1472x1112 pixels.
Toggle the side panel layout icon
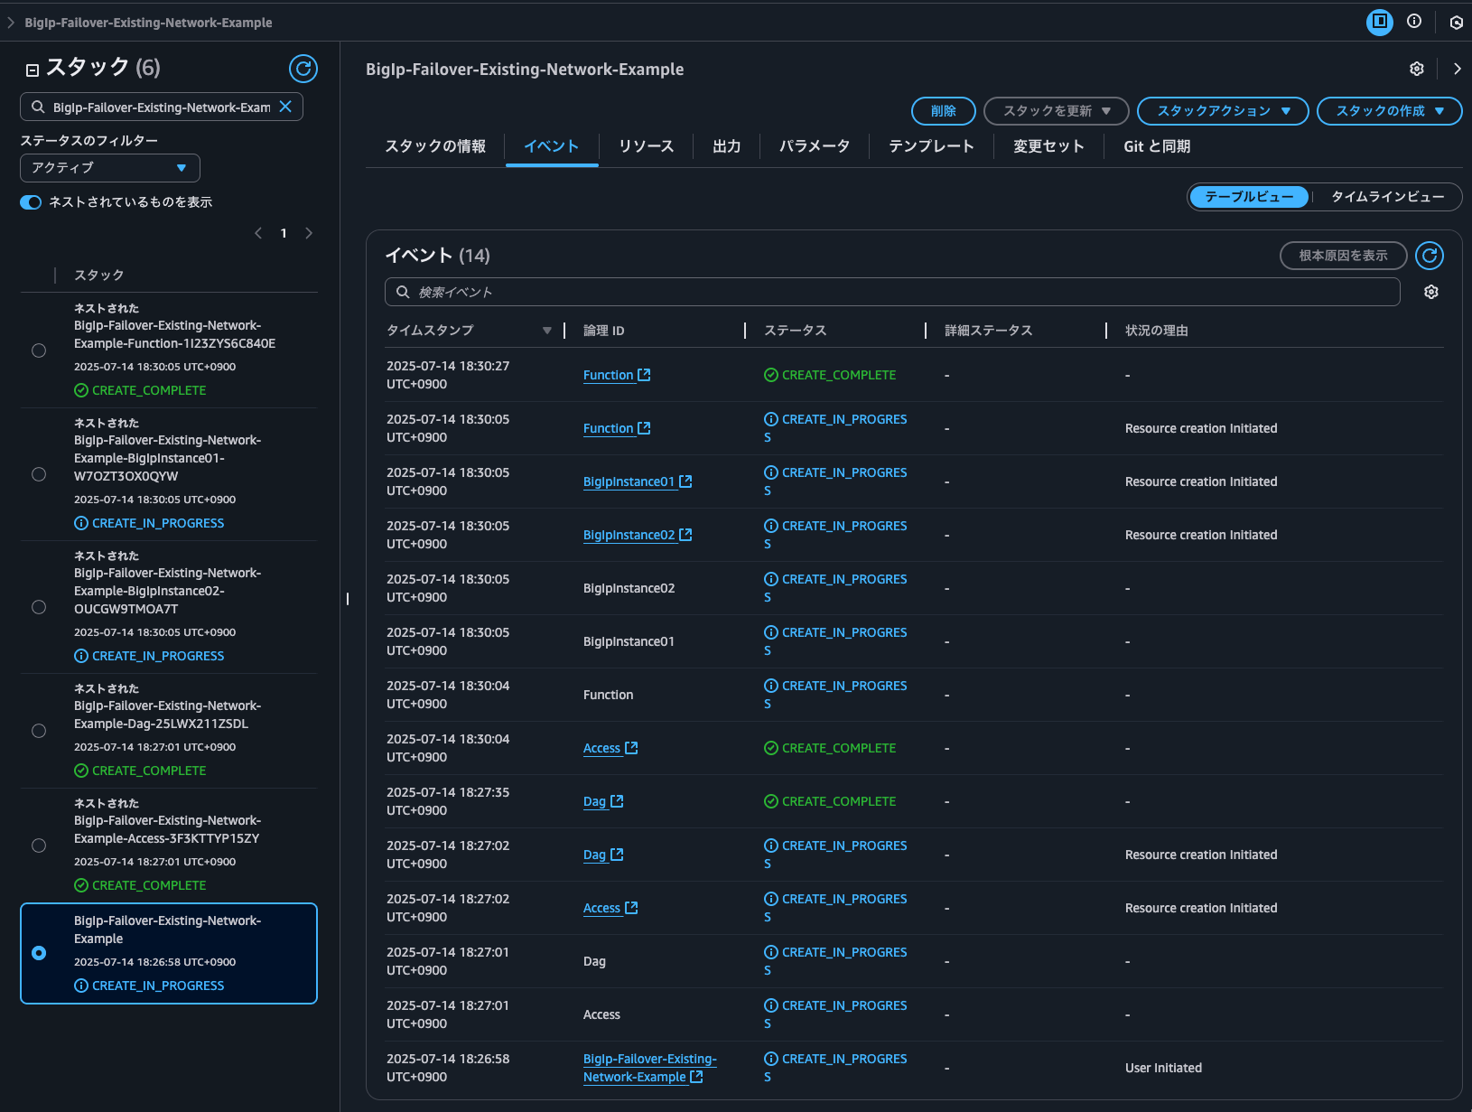point(1380,22)
